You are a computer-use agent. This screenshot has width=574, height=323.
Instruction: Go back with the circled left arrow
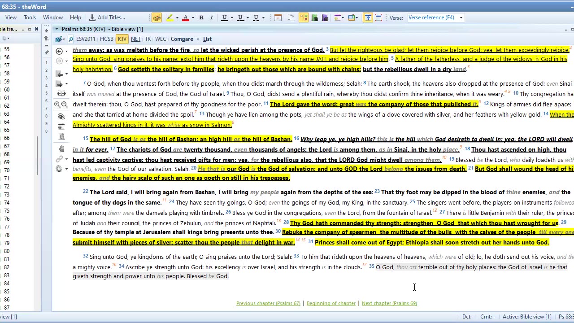[59, 51]
